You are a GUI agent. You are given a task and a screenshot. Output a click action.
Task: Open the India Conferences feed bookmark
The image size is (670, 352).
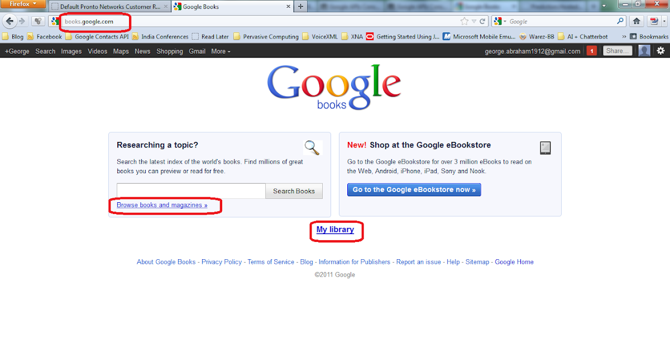(160, 36)
